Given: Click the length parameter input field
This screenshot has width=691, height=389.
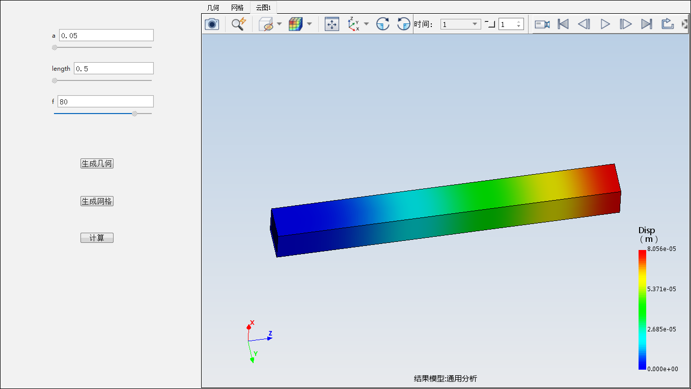Looking at the screenshot, I should pos(114,68).
